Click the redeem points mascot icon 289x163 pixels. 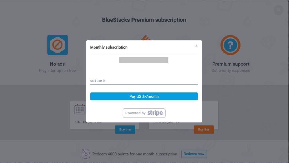pyautogui.click(x=86, y=154)
